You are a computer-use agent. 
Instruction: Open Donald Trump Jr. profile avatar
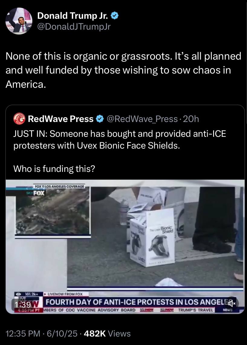(x=19, y=21)
